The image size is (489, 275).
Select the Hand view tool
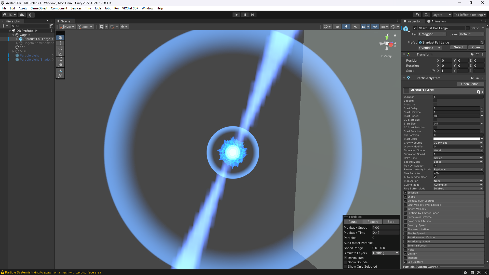click(60, 38)
